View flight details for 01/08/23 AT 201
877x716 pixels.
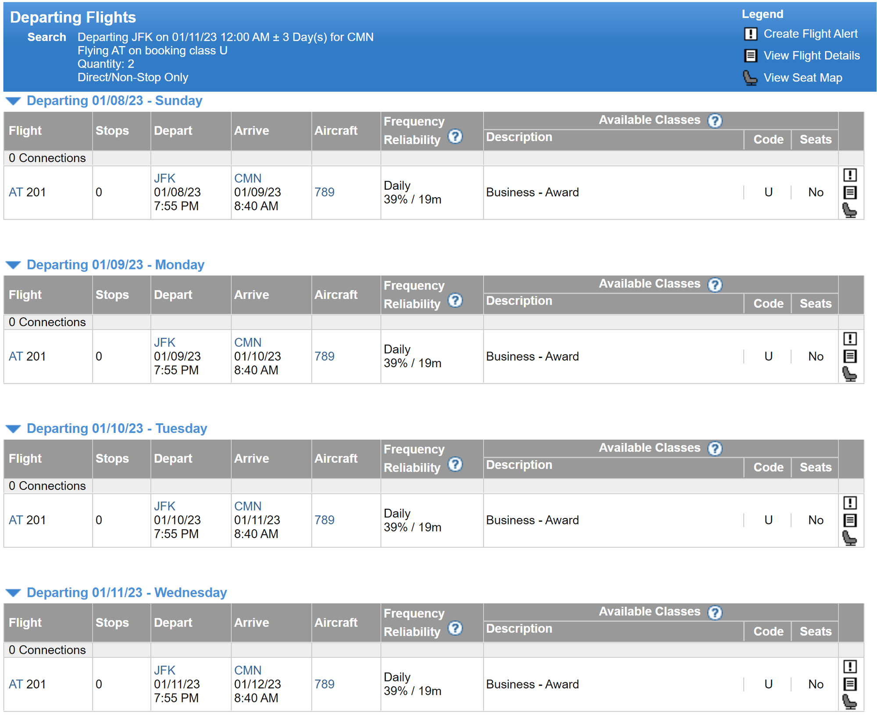click(850, 192)
